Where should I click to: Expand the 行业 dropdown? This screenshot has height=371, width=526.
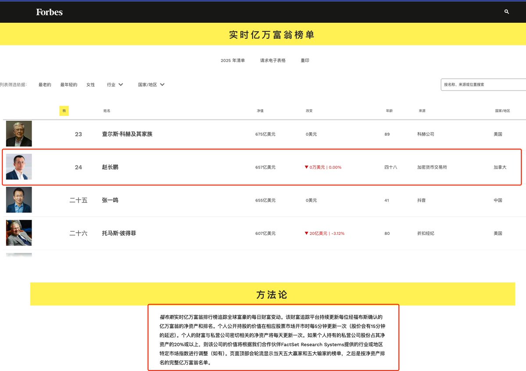click(115, 85)
